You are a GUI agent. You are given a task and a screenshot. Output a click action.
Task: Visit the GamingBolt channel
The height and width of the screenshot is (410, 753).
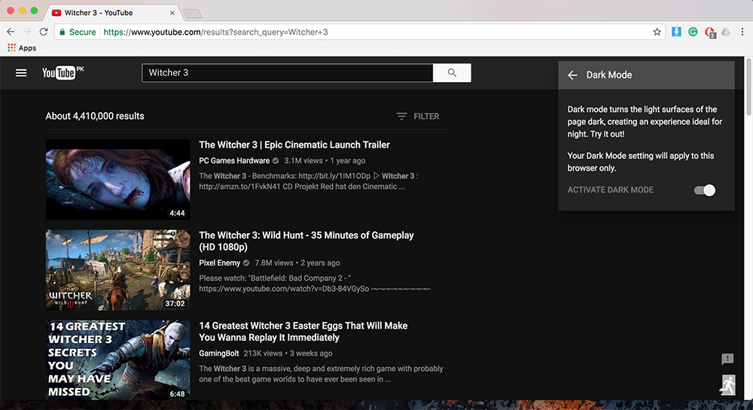coord(219,354)
